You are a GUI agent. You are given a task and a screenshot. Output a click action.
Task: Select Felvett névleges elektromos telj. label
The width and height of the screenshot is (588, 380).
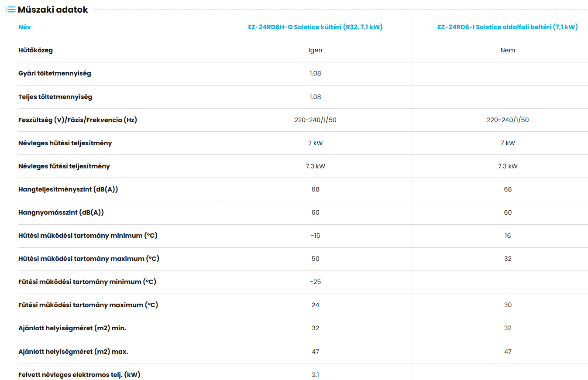click(x=79, y=375)
